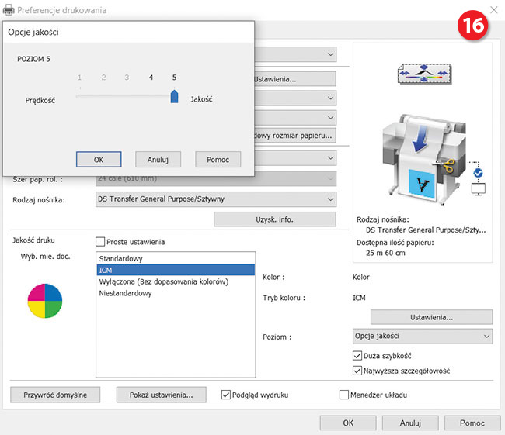The image size is (505, 435).
Task: Open the top dropdown beside the dialog
Action: click(295, 54)
